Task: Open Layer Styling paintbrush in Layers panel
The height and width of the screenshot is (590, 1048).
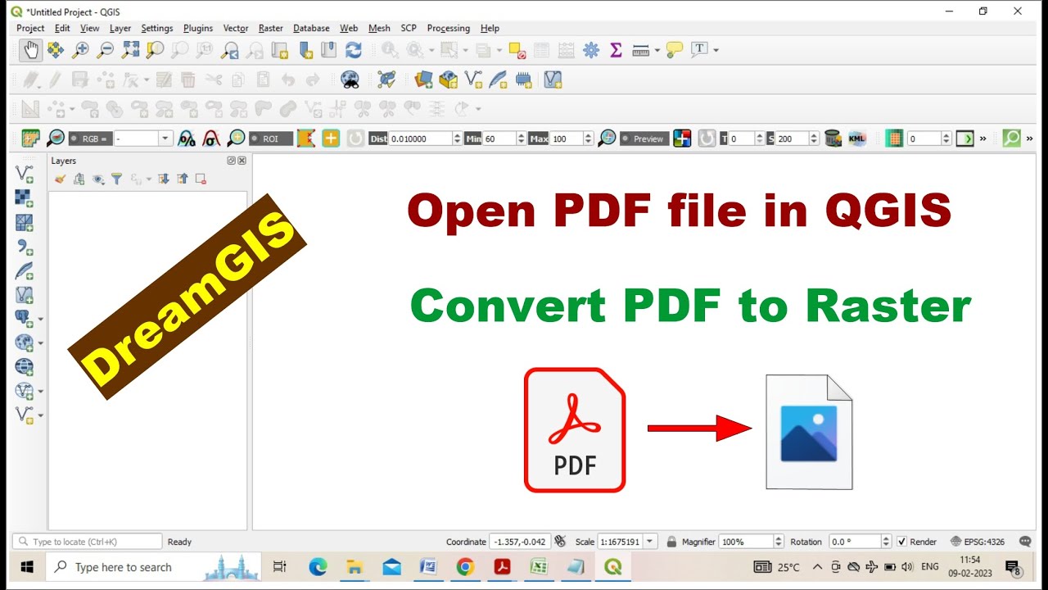Action: pyautogui.click(x=60, y=179)
